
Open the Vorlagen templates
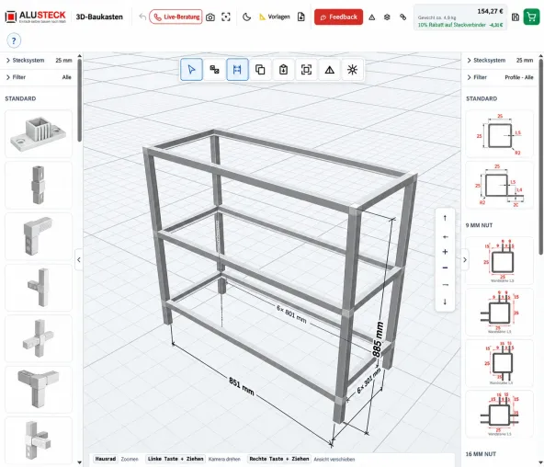pos(275,17)
